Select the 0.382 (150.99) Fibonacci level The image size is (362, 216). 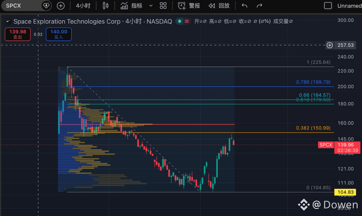[313, 128]
